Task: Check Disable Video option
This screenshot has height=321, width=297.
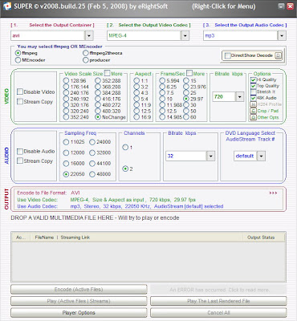Action: (x=20, y=91)
